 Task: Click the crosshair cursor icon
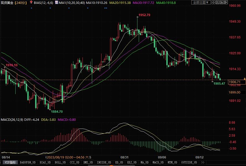coord(213,2)
